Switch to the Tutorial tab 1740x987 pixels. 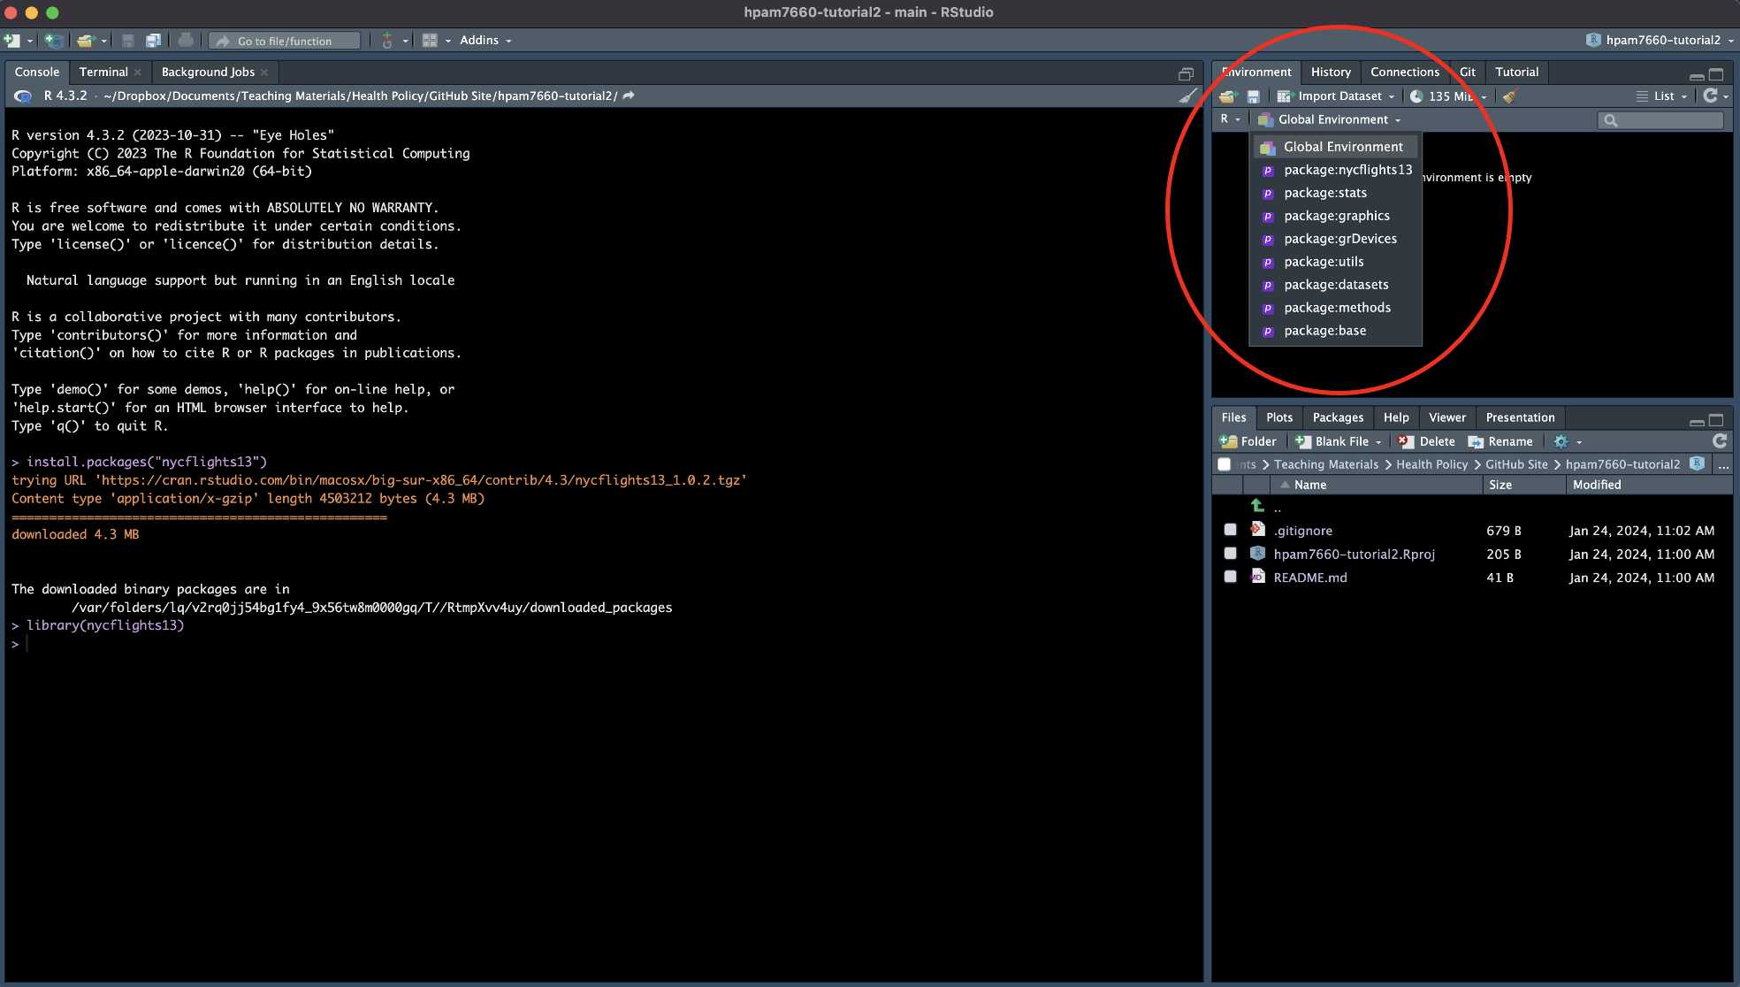pos(1516,72)
